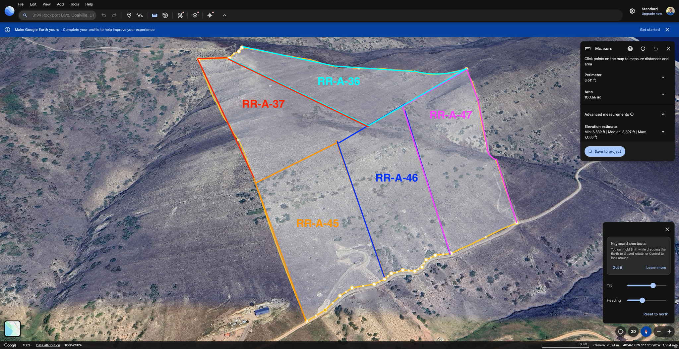Viewport: 679px width, 349px height.
Task: Open the map layers icon
Action: click(195, 15)
